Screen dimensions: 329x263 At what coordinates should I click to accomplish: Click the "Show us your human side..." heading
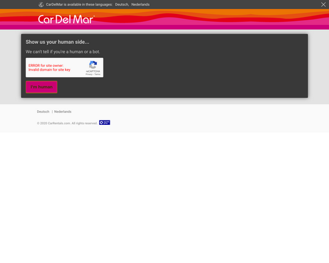57,42
